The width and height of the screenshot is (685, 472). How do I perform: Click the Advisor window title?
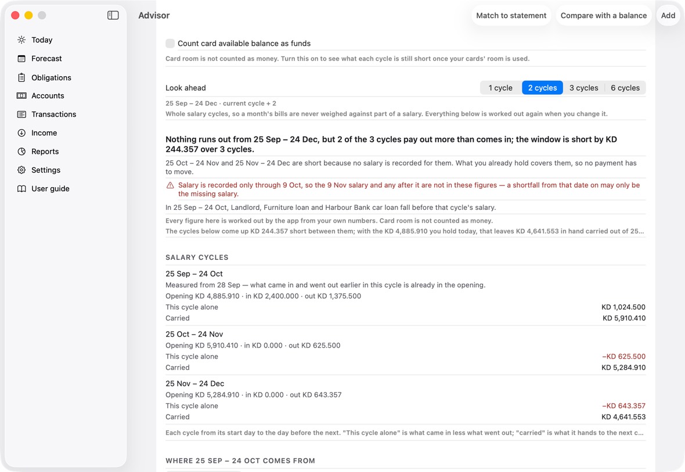(154, 15)
